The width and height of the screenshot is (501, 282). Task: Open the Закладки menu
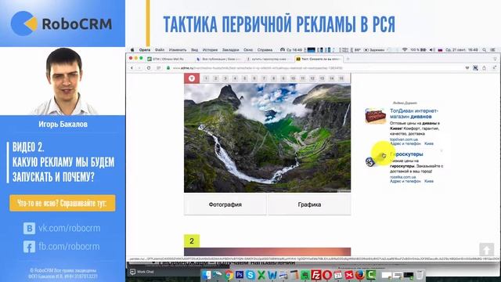[x=230, y=50]
